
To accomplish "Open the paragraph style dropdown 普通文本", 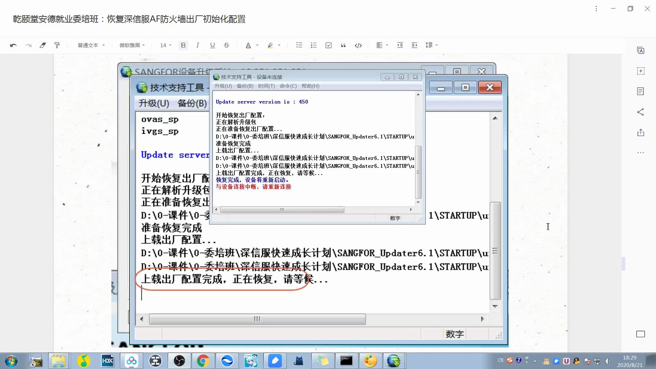I will (91, 45).
